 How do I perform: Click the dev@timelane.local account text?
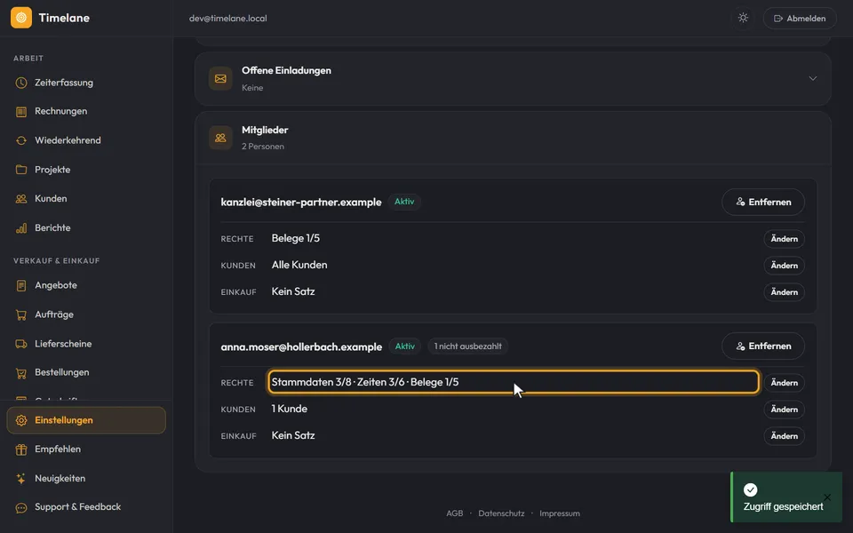coord(228,19)
